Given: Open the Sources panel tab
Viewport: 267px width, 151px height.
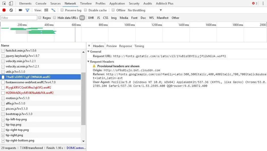Looking at the screenshot, I should pyautogui.click(x=56, y=4).
